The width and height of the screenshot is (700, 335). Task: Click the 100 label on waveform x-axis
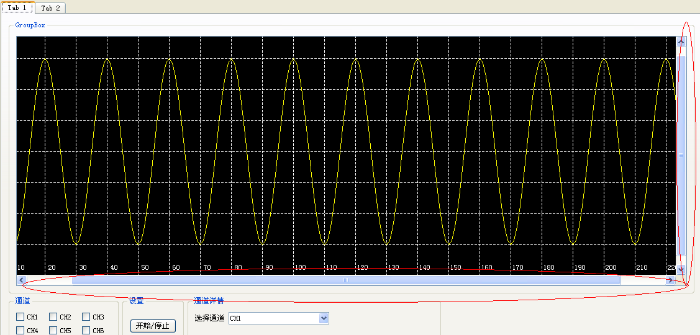point(300,267)
